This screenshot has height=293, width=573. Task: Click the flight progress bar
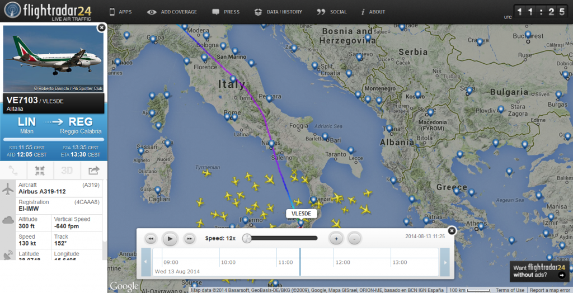54,140
